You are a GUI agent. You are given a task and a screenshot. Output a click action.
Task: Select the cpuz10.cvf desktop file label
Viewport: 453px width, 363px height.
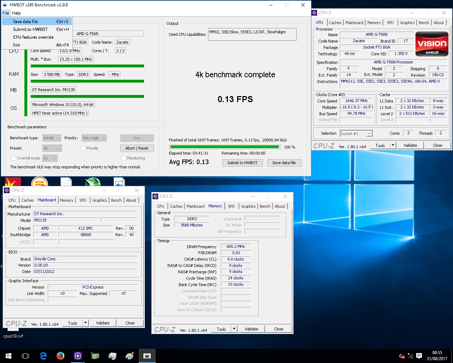point(13,336)
